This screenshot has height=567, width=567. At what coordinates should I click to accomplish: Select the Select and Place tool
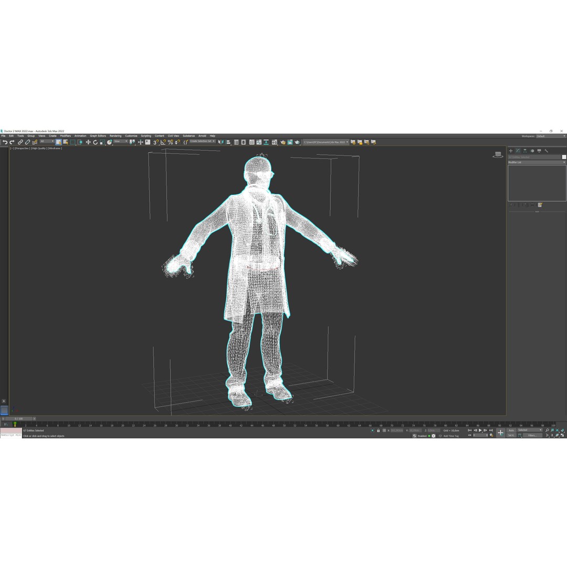pos(109,142)
